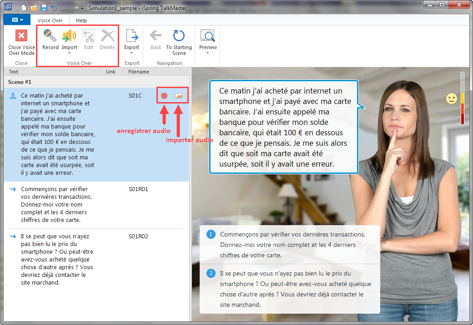
Task: Switch to the Help tab
Action: pos(81,20)
